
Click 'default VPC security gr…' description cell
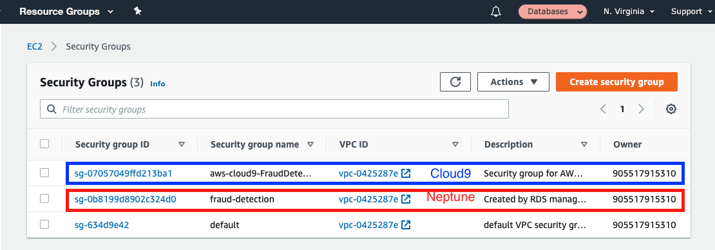click(x=534, y=225)
